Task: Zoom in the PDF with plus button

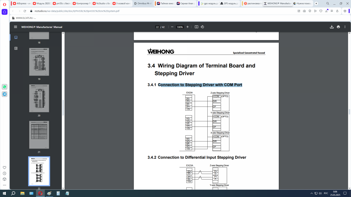Action: (x=187, y=27)
